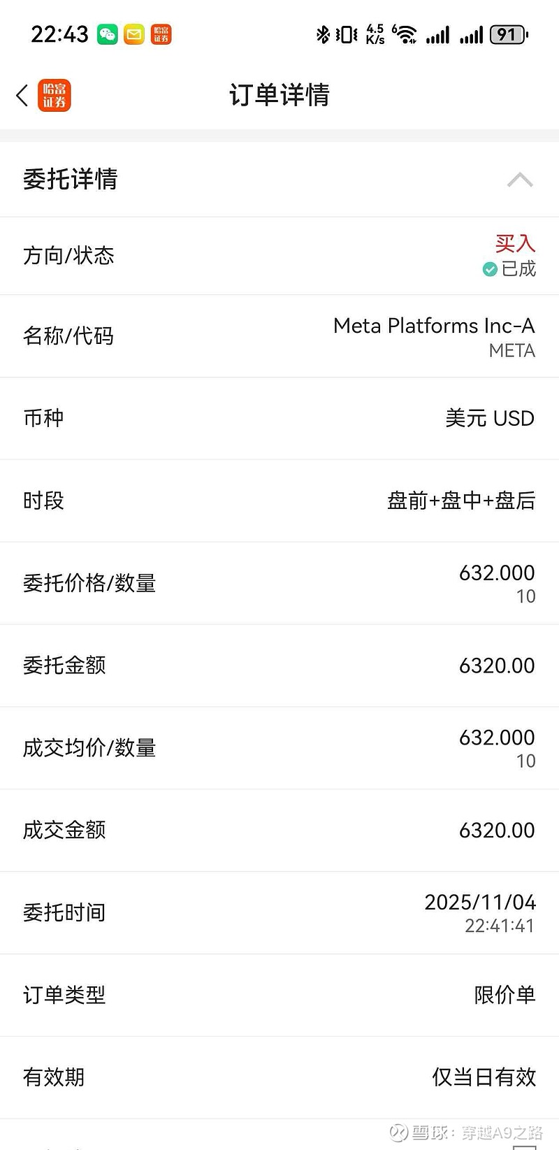This screenshot has height=1150, width=559.
Task: Tap the 哈富证券 status bar notification icon
Action: 161,34
